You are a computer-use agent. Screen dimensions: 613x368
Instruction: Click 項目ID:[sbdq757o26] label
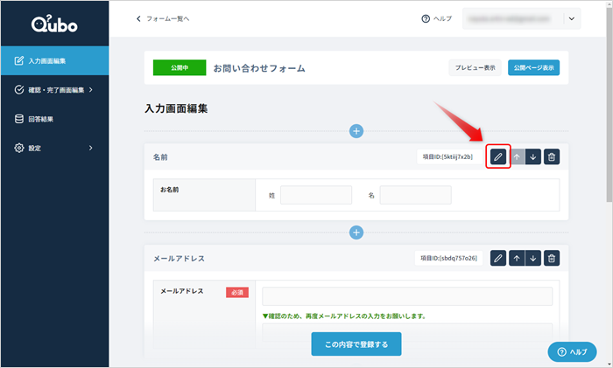(x=448, y=258)
